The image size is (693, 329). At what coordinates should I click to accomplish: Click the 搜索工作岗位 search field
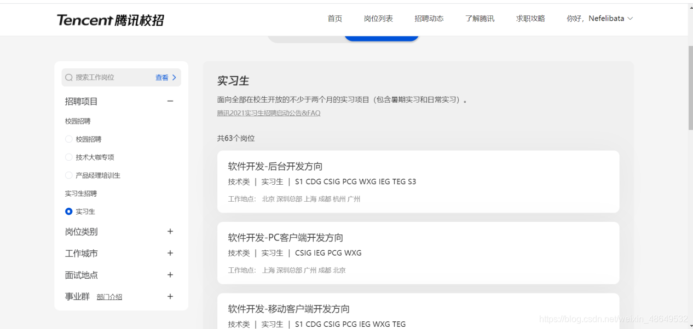coord(121,78)
